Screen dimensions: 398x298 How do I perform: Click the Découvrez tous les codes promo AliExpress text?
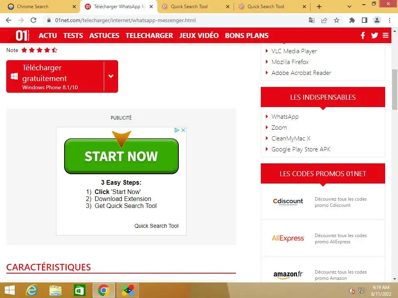click(340, 239)
